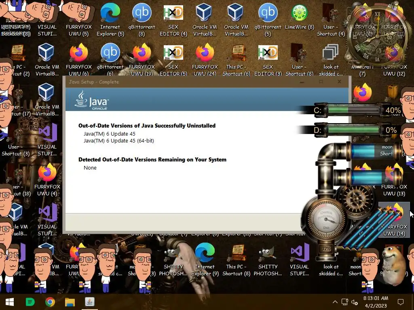The height and width of the screenshot is (310, 414).
Task: Open This PC - Shortcut (6) icon
Action: point(236,60)
